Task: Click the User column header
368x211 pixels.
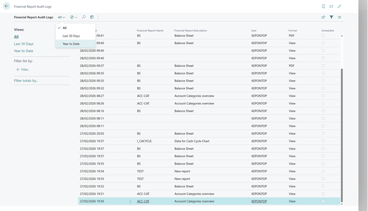Action: tap(253, 31)
